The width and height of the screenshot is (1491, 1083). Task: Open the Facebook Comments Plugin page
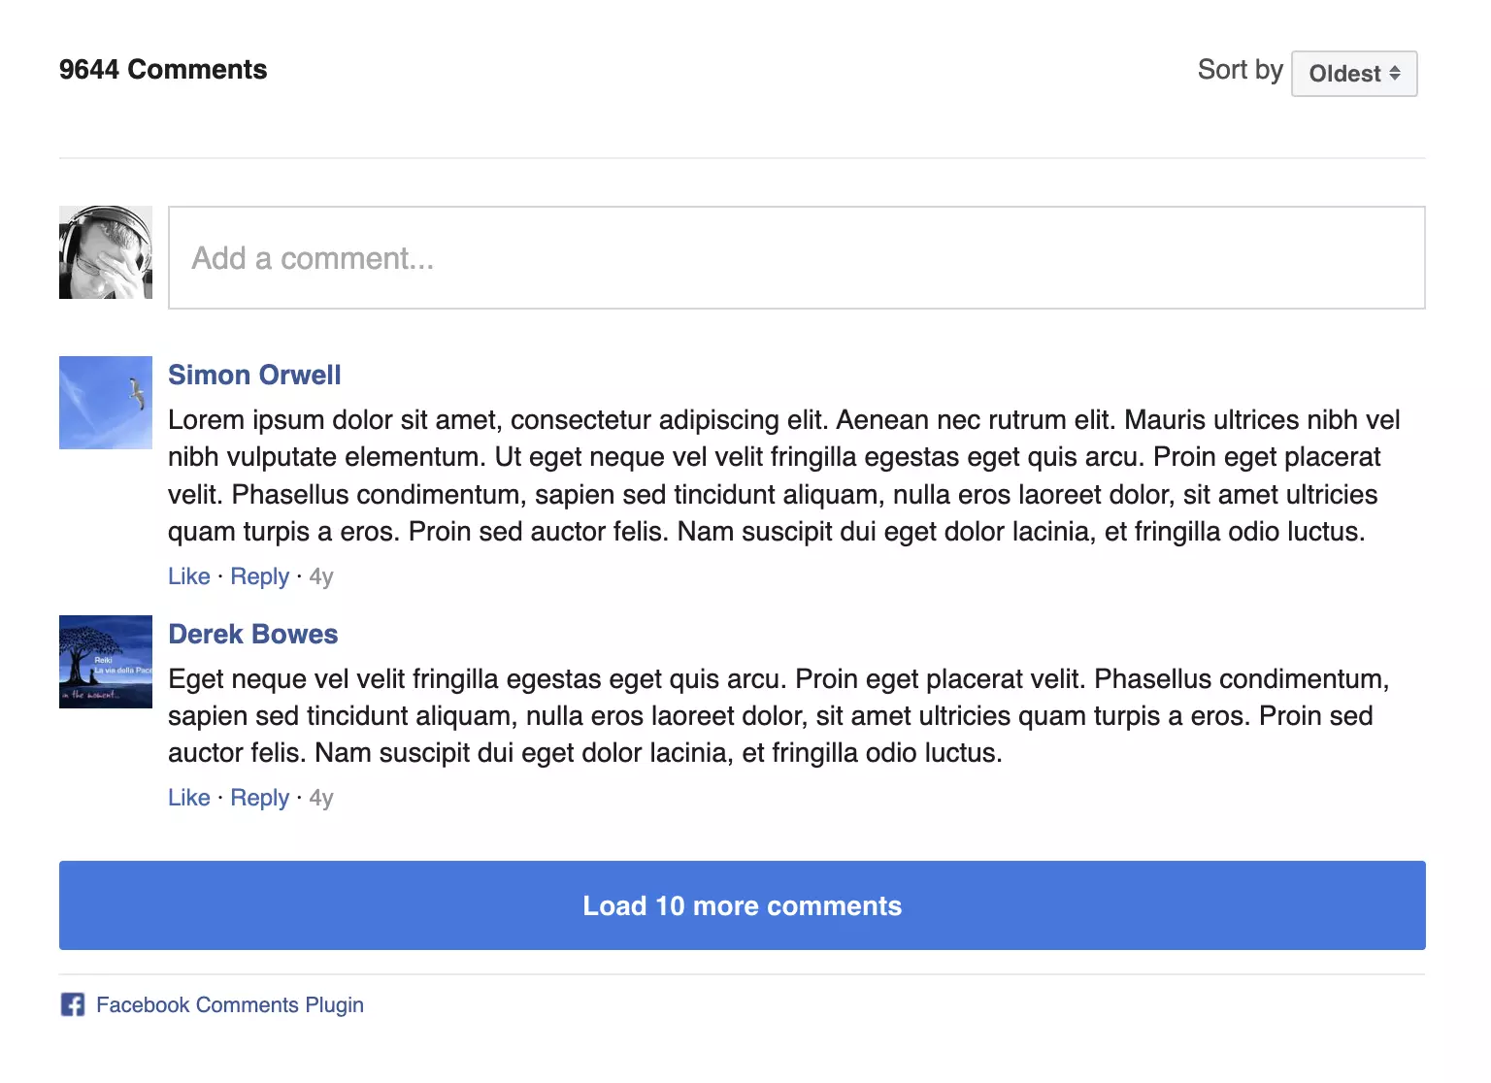pos(230,1004)
